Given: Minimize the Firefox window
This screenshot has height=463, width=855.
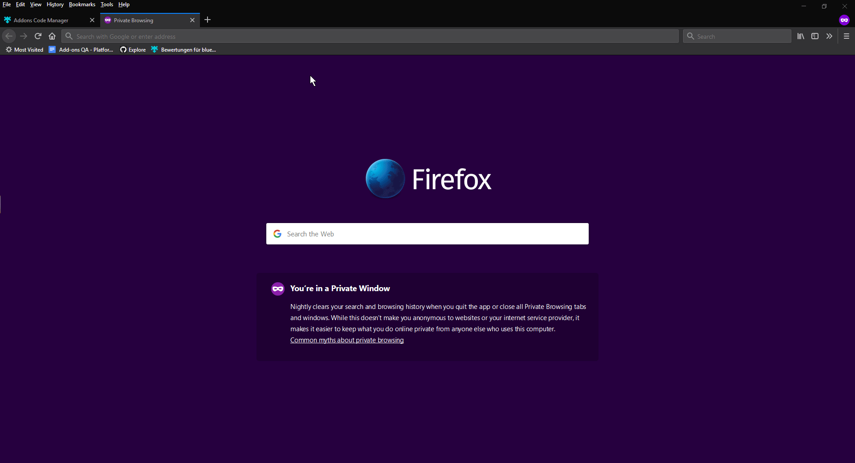Looking at the screenshot, I should pyautogui.click(x=804, y=6).
